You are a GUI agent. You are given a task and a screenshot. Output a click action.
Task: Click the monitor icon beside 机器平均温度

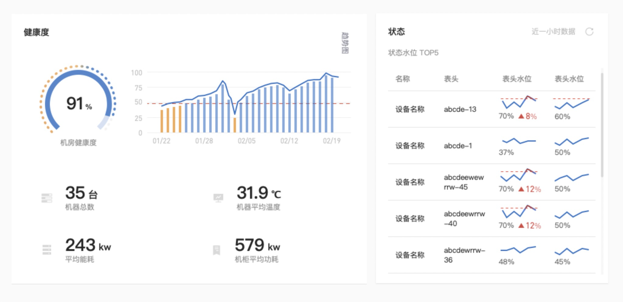218,198
